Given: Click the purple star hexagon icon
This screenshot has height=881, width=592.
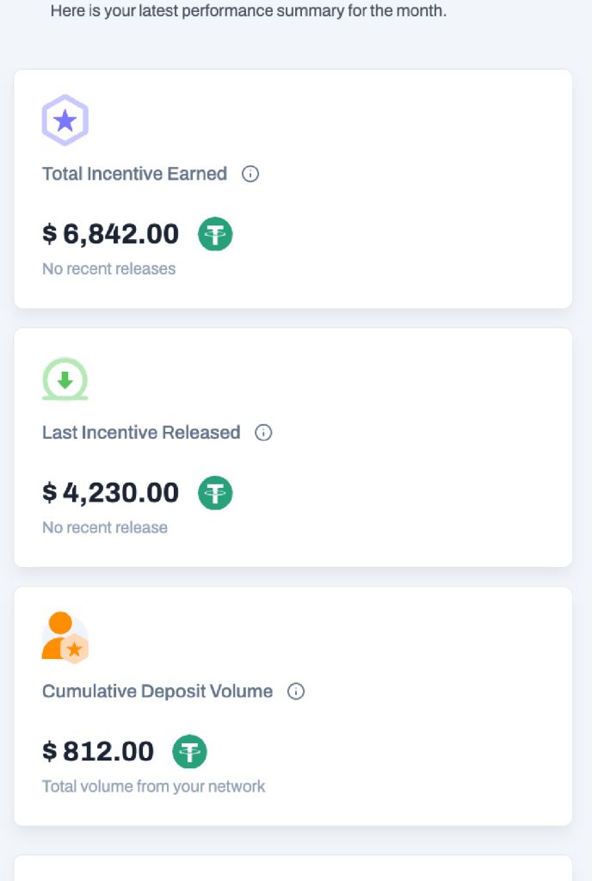Looking at the screenshot, I should [x=65, y=120].
